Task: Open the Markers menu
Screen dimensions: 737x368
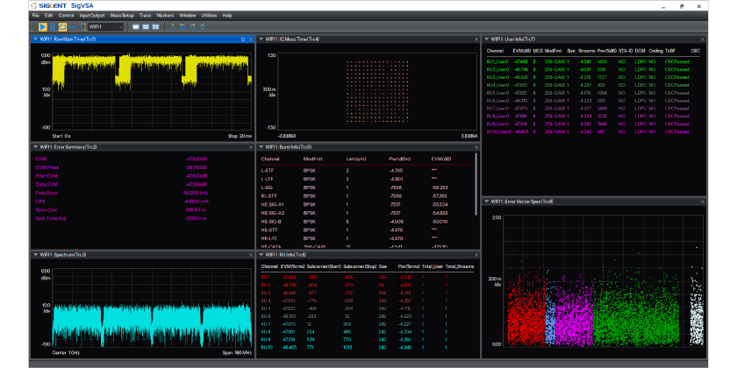Action: click(166, 16)
